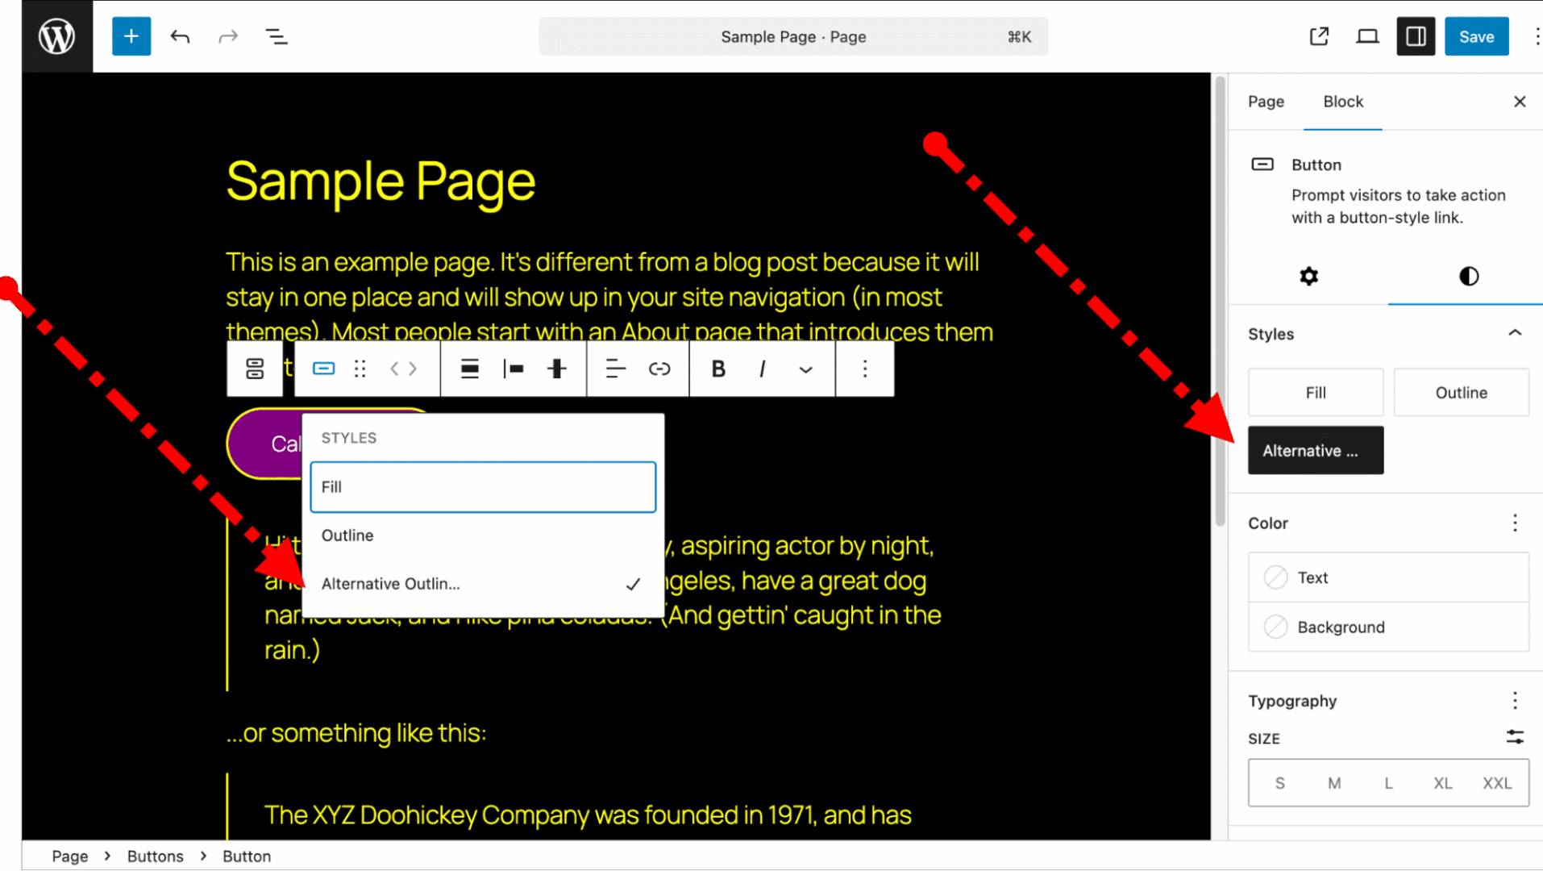The height and width of the screenshot is (871, 1543).
Task: Click the Redo arrow icon
Action: tap(228, 36)
